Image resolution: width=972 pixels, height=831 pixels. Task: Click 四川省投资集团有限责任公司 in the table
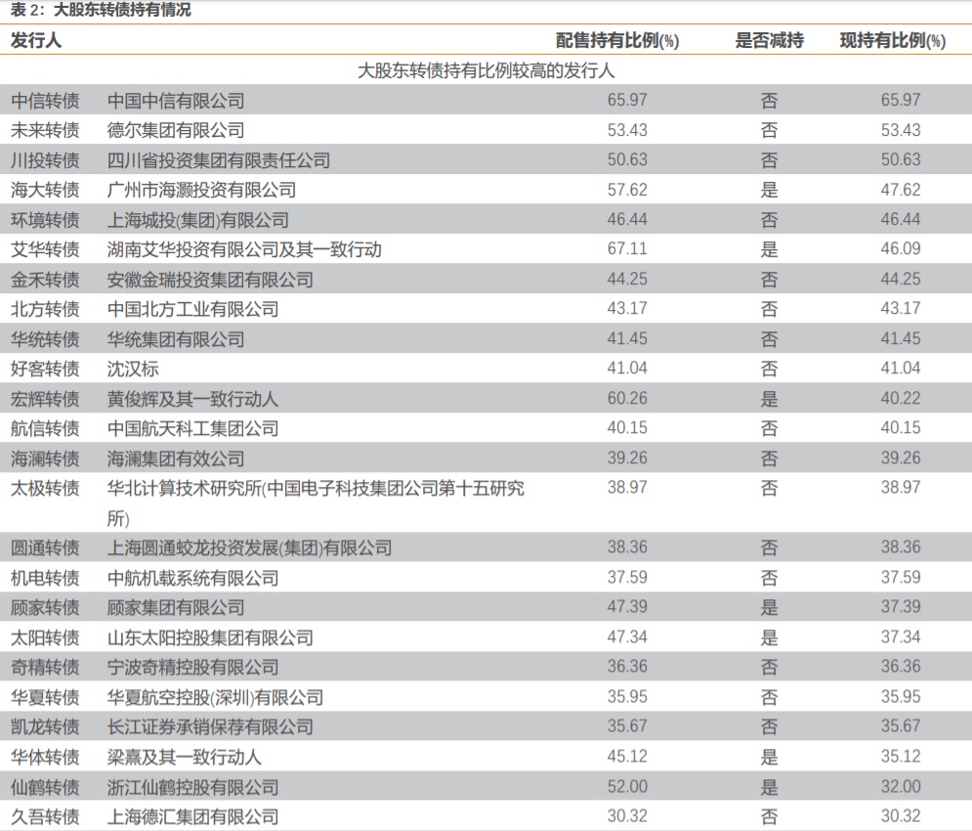(219, 160)
